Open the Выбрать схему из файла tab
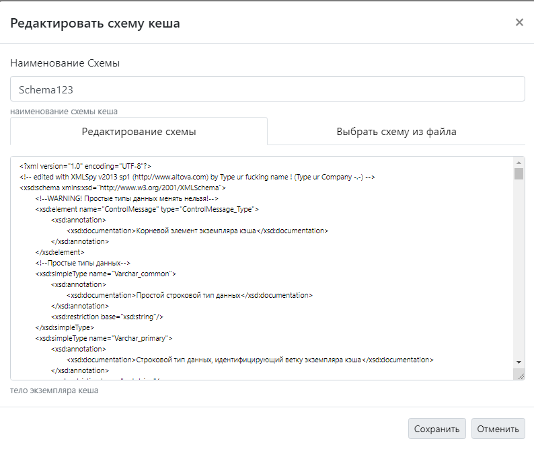This screenshot has width=534, height=449. (396, 132)
